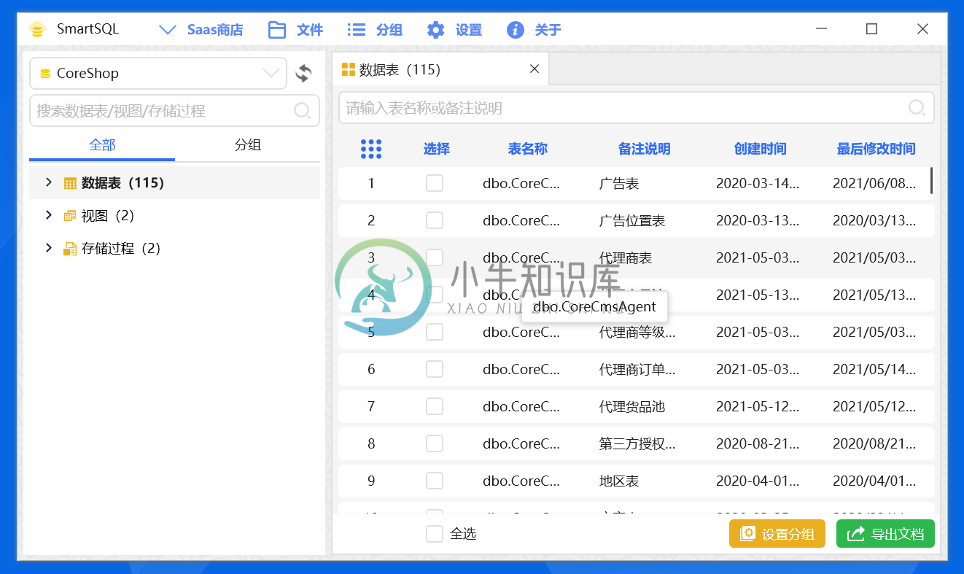Check the box for row 8 第三方授权
The width and height of the screenshot is (964, 574).
tap(435, 443)
